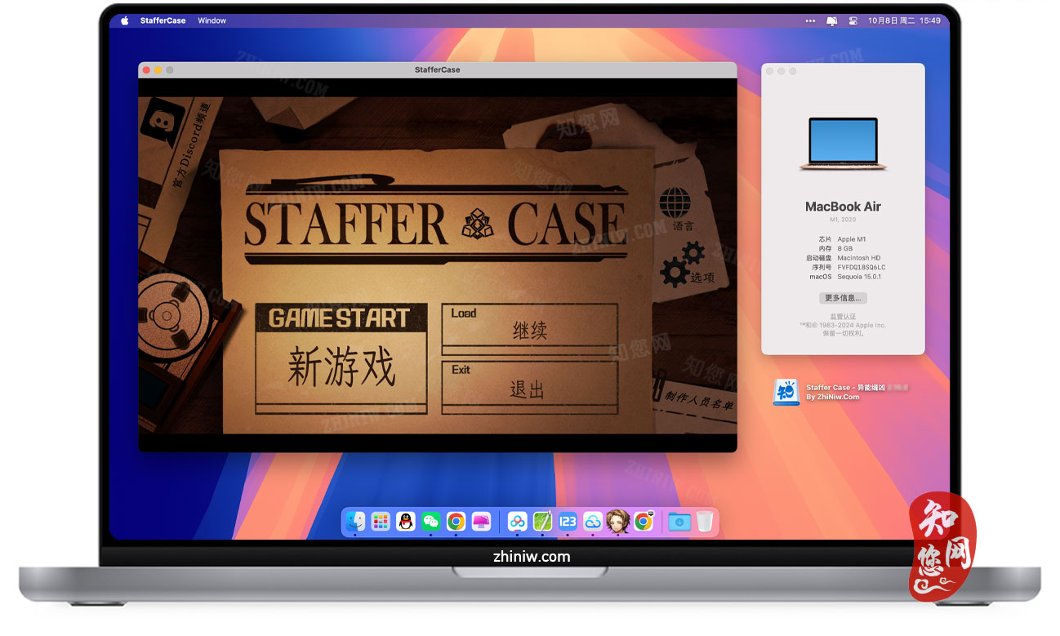Launch QQ penguin app in Dock
Viewport: 1060px width, 636px height.
pyautogui.click(x=406, y=521)
